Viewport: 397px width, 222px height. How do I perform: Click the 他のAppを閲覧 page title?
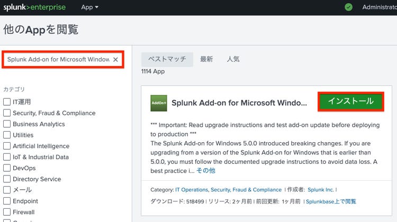pos(41,30)
